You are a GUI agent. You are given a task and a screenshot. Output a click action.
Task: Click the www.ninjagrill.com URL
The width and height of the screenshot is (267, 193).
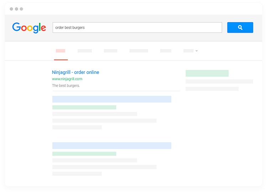pos(67,79)
